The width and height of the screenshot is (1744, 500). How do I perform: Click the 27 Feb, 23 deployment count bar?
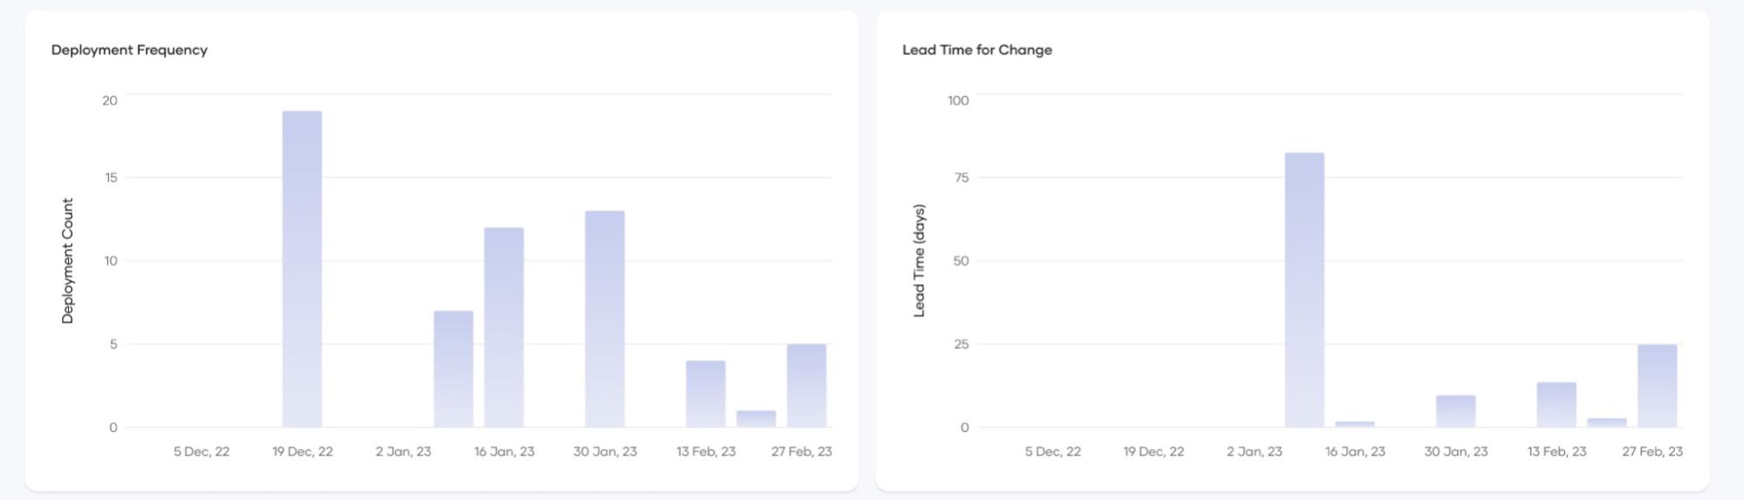pos(806,385)
